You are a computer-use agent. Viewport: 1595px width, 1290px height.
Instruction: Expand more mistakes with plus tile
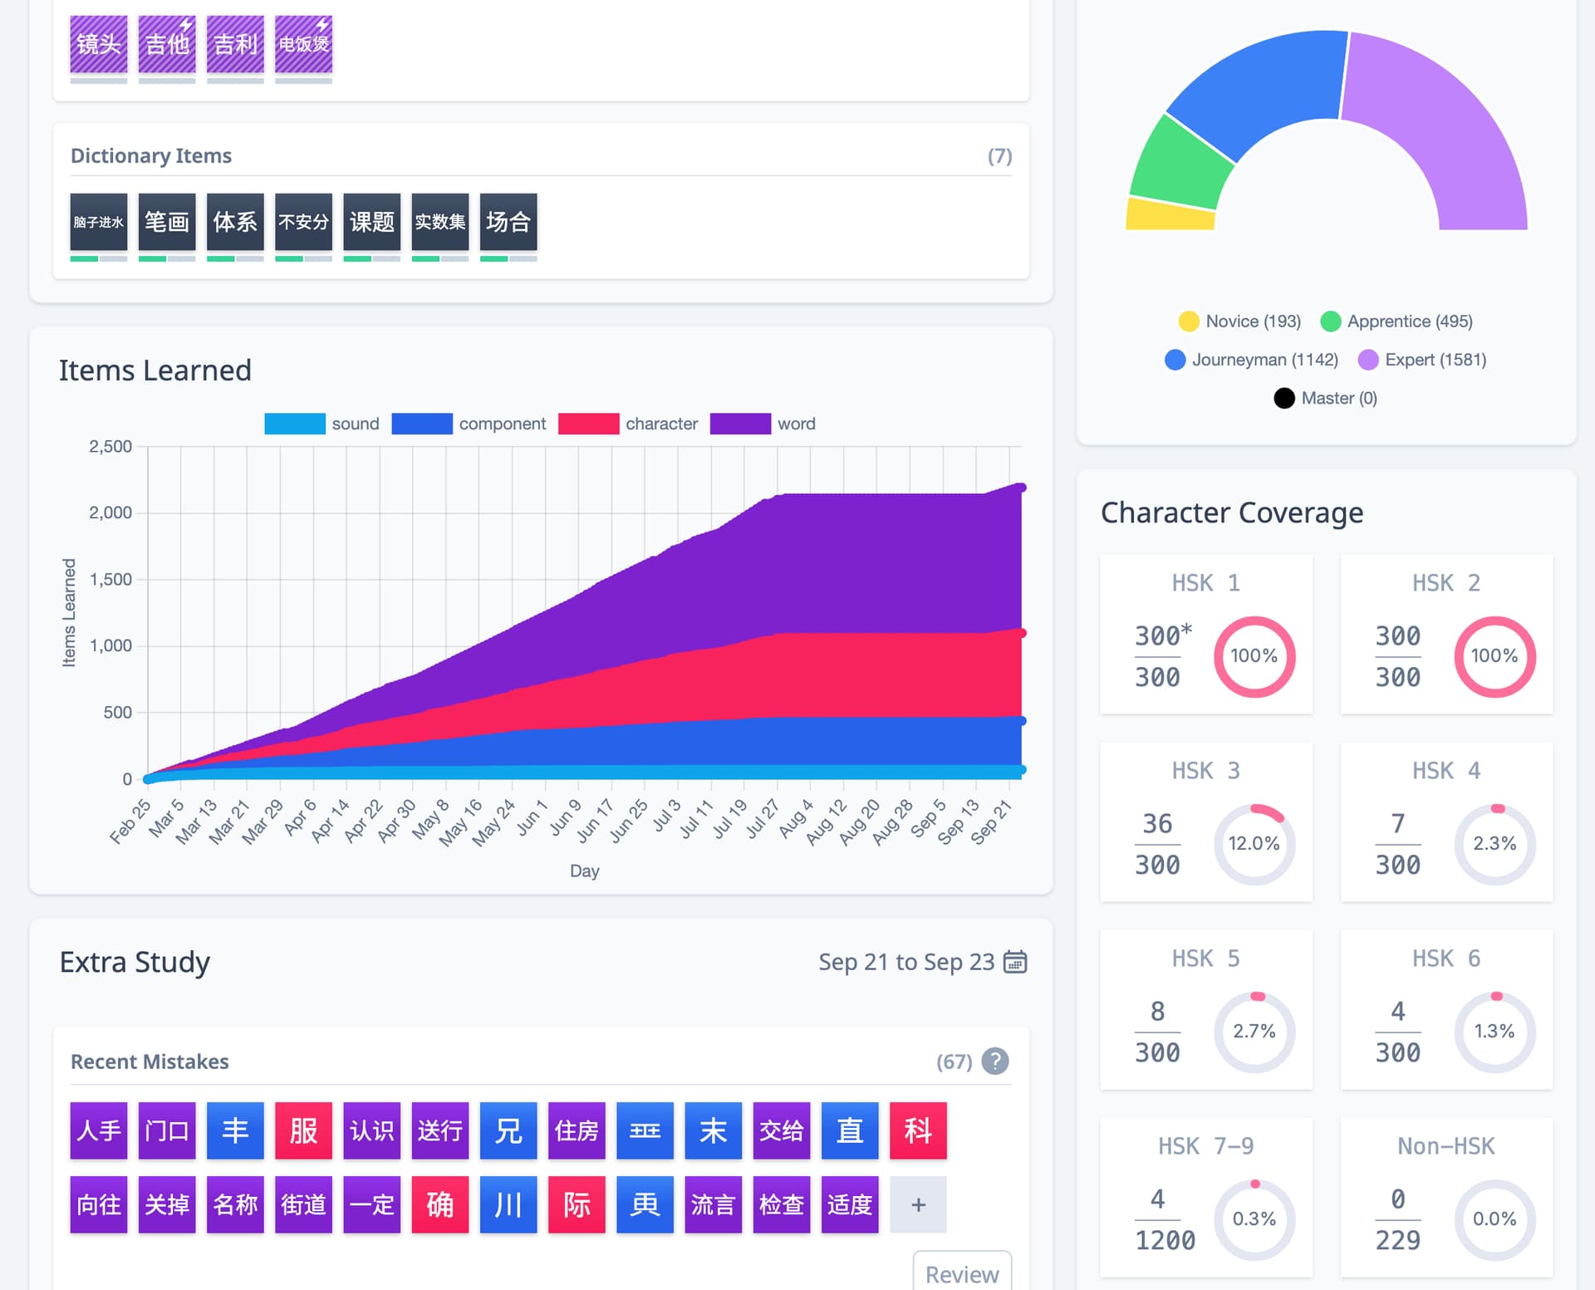point(917,1204)
